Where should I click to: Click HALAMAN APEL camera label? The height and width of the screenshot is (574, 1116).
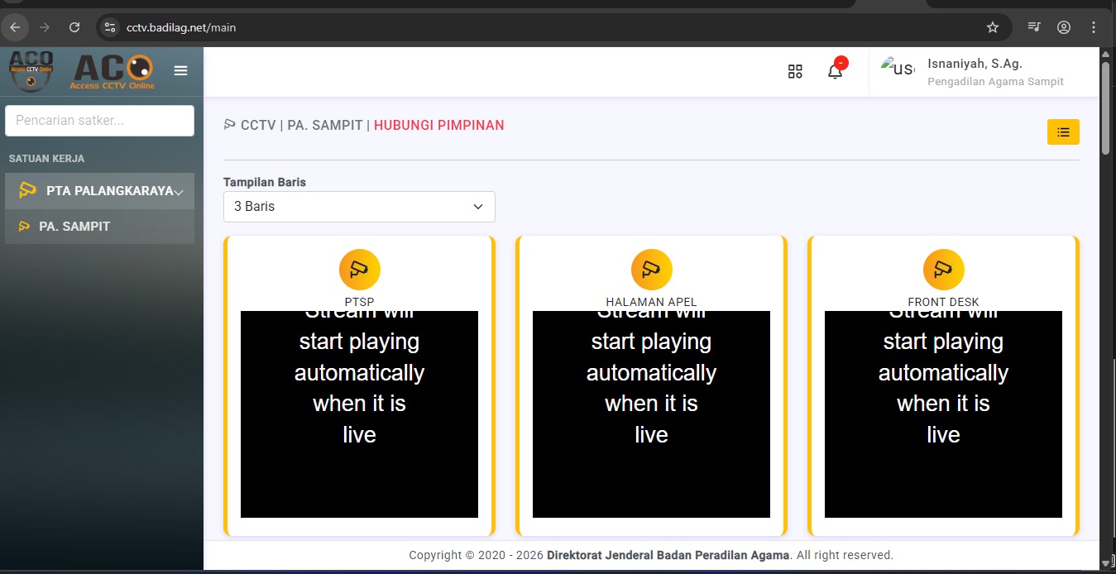coord(652,302)
